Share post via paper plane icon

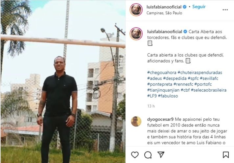pos(161,155)
